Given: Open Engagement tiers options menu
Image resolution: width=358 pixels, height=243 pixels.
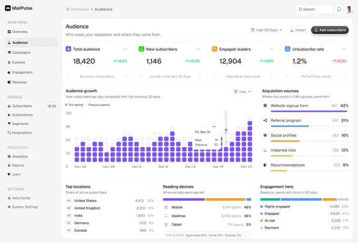Looking at the screenshot, I should 346,186.
